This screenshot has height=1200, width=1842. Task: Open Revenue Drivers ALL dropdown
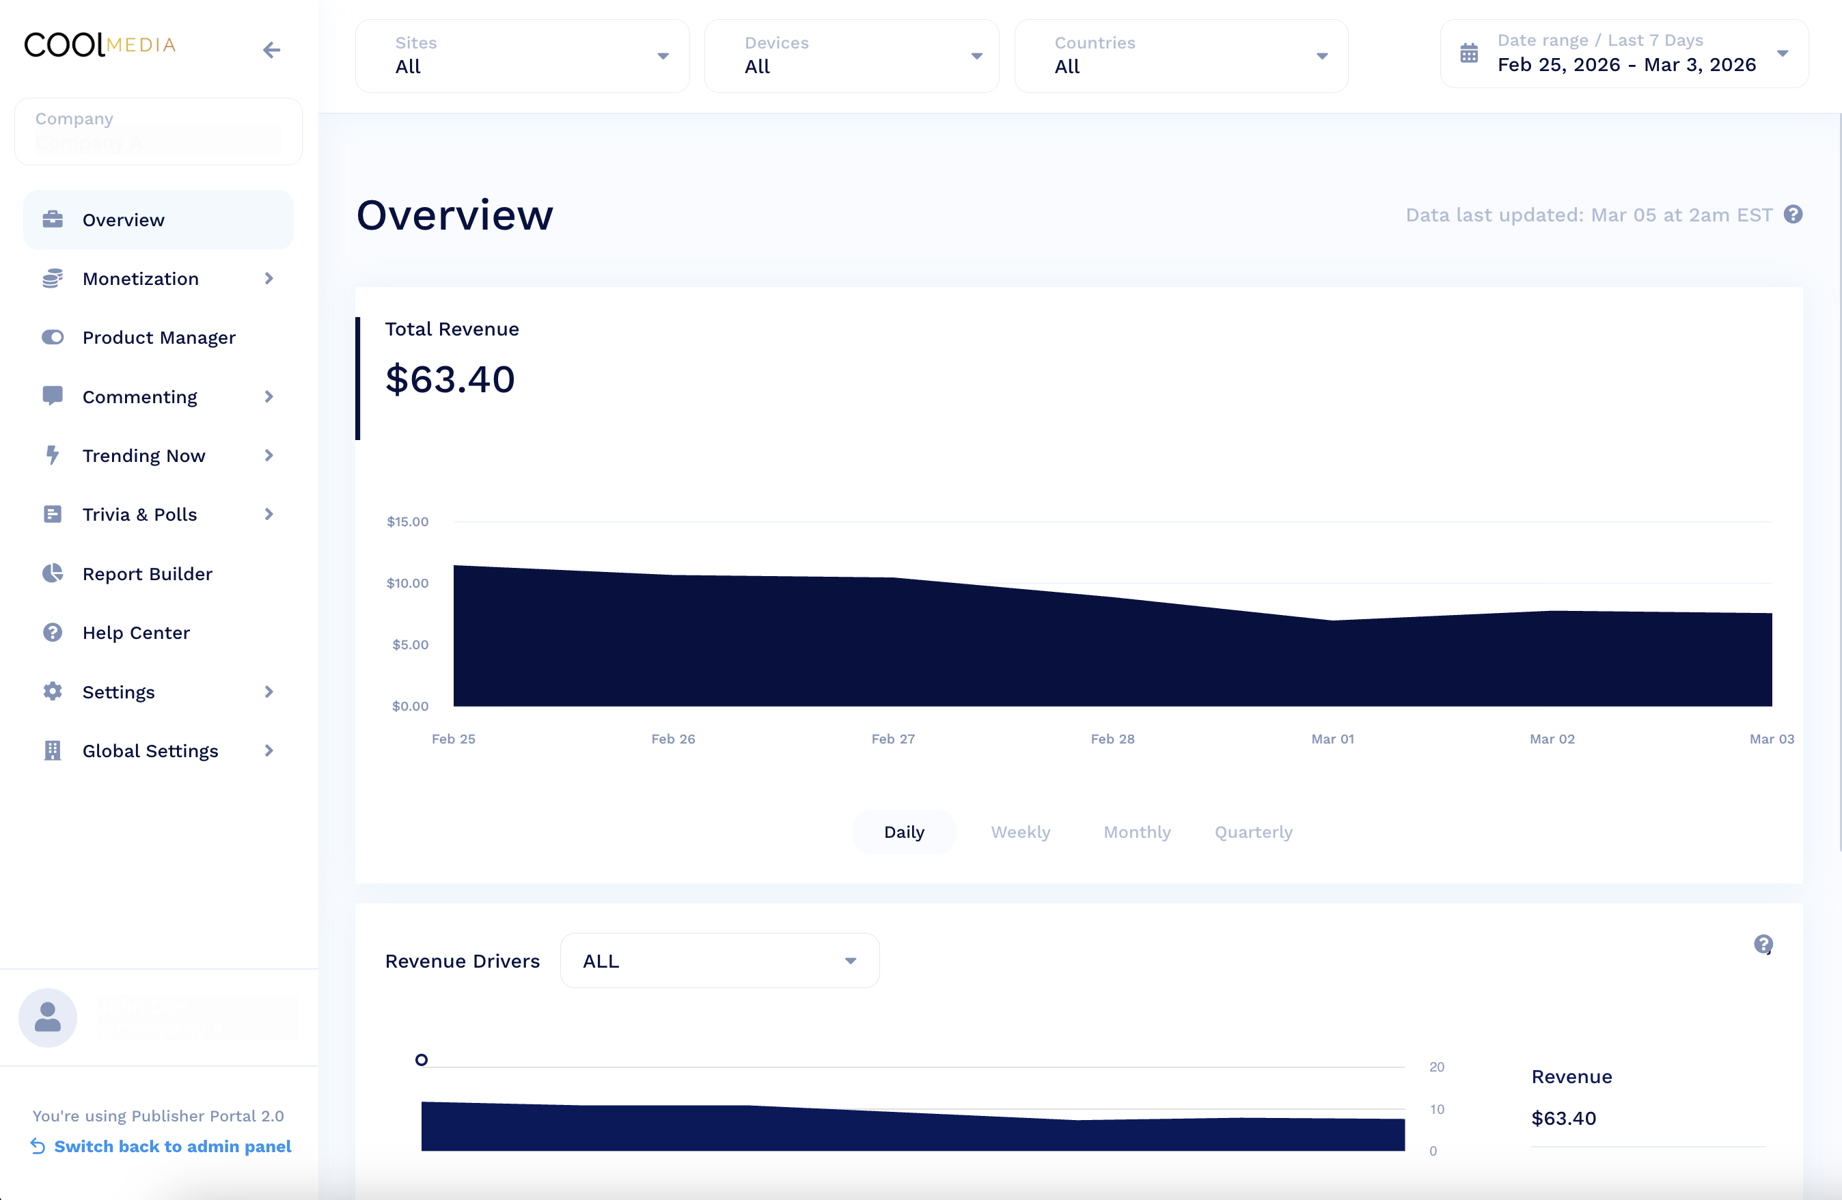pos(719,961)
